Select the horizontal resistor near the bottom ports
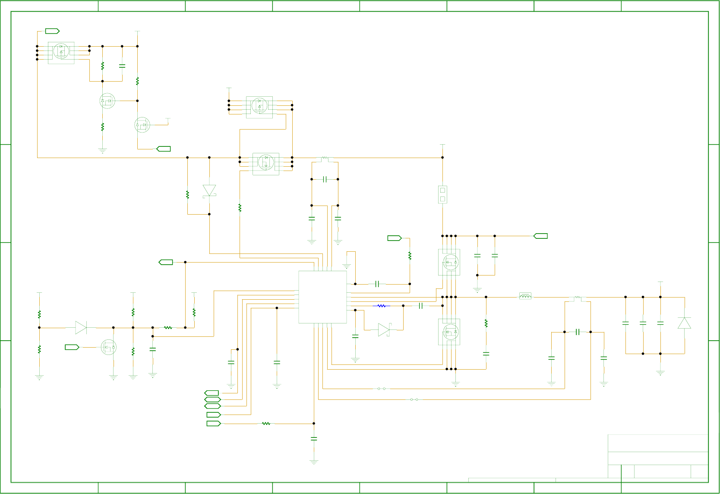This screenshot has height=494, width=720. click(266, 424)
